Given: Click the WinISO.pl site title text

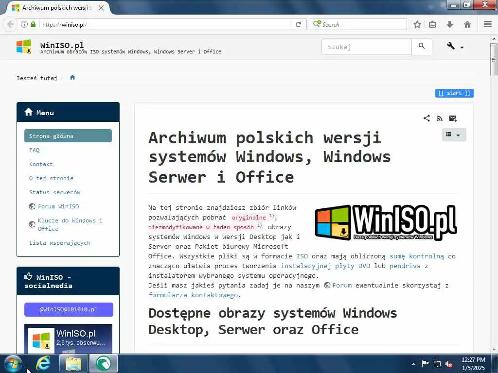Looking at the screenshot, I should 62,45.
